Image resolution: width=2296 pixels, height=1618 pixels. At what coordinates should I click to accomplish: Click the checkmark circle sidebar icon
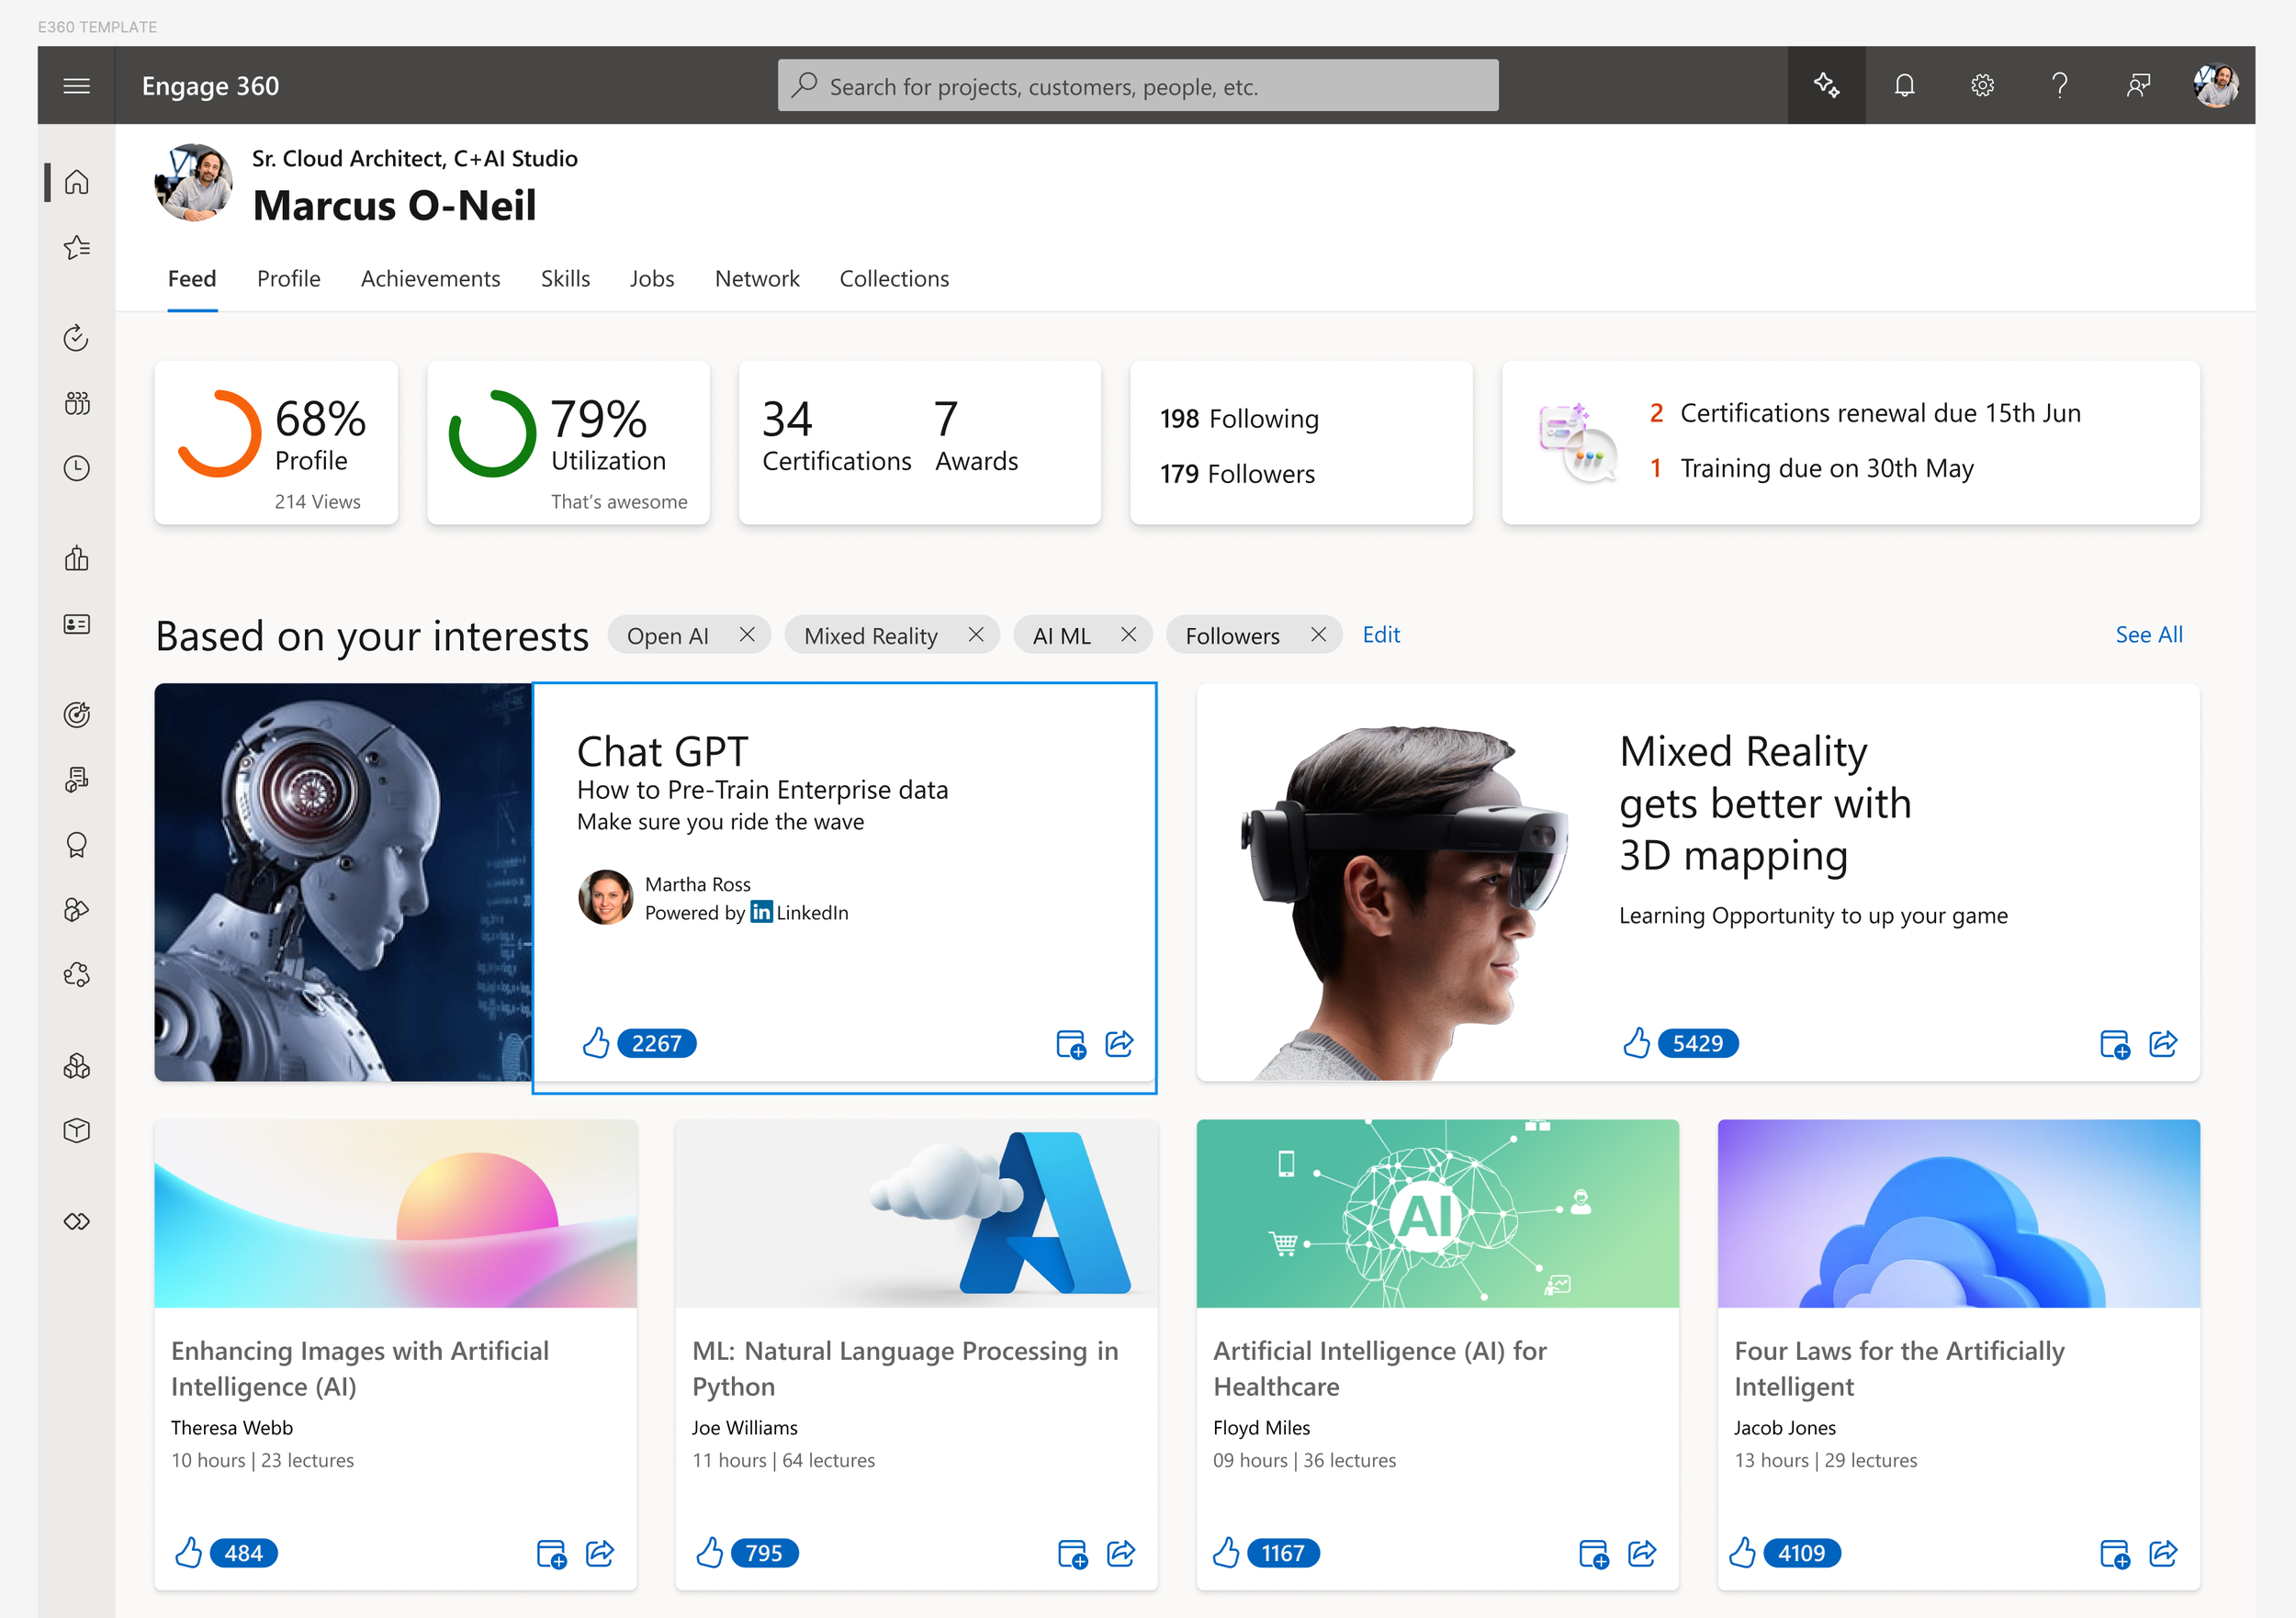[x=76, y=338]
